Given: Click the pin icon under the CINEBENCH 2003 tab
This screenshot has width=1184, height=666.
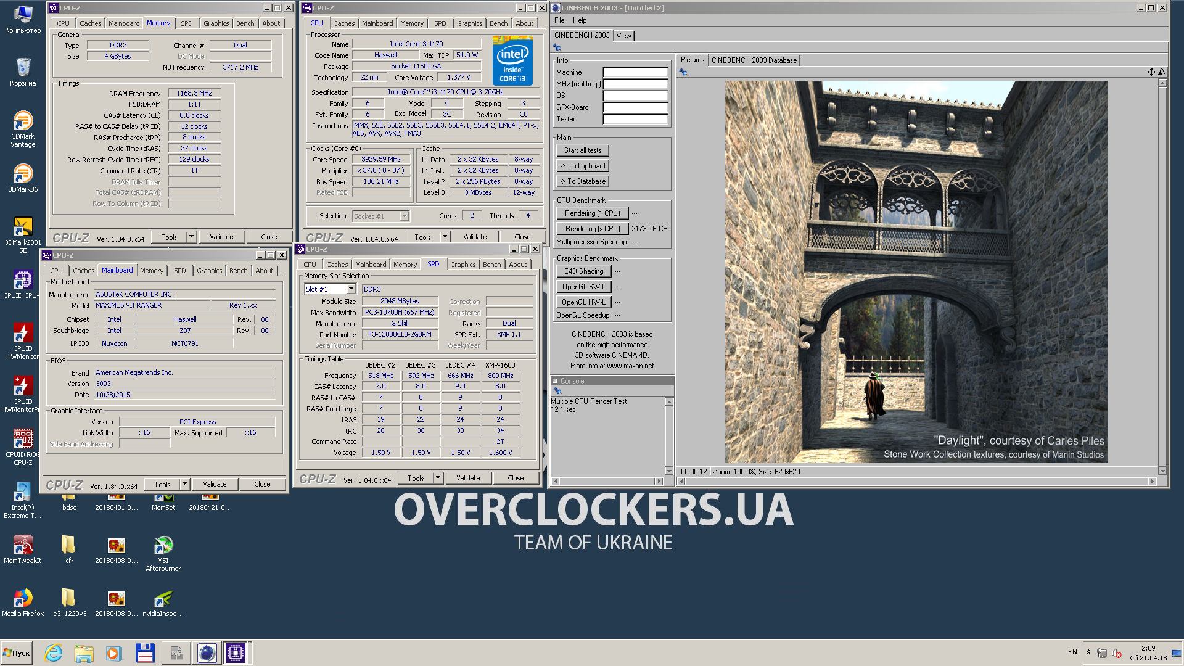Looking at the screenshot, I should click(x=557, y=47).
